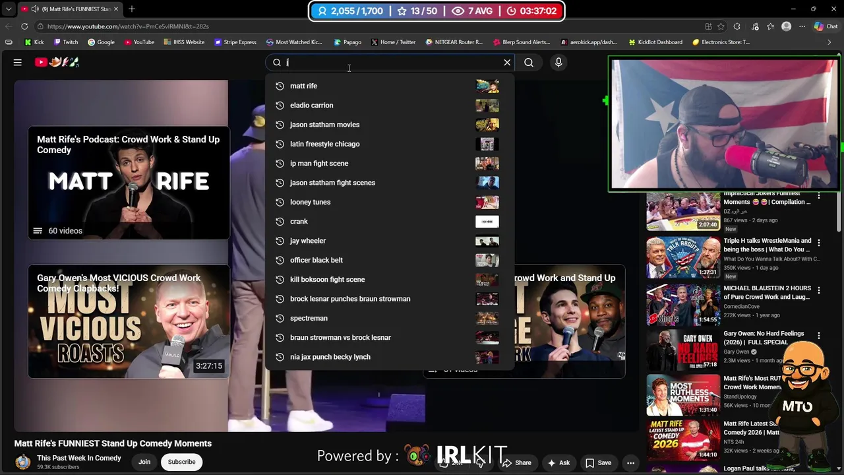
Task: Open Gary Owen's Most Vicious Crowd Work video
Action: tap(129, 321)
